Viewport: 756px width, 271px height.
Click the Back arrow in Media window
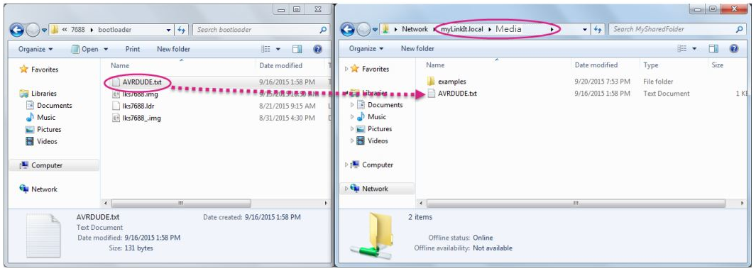(x=348, y=29)
